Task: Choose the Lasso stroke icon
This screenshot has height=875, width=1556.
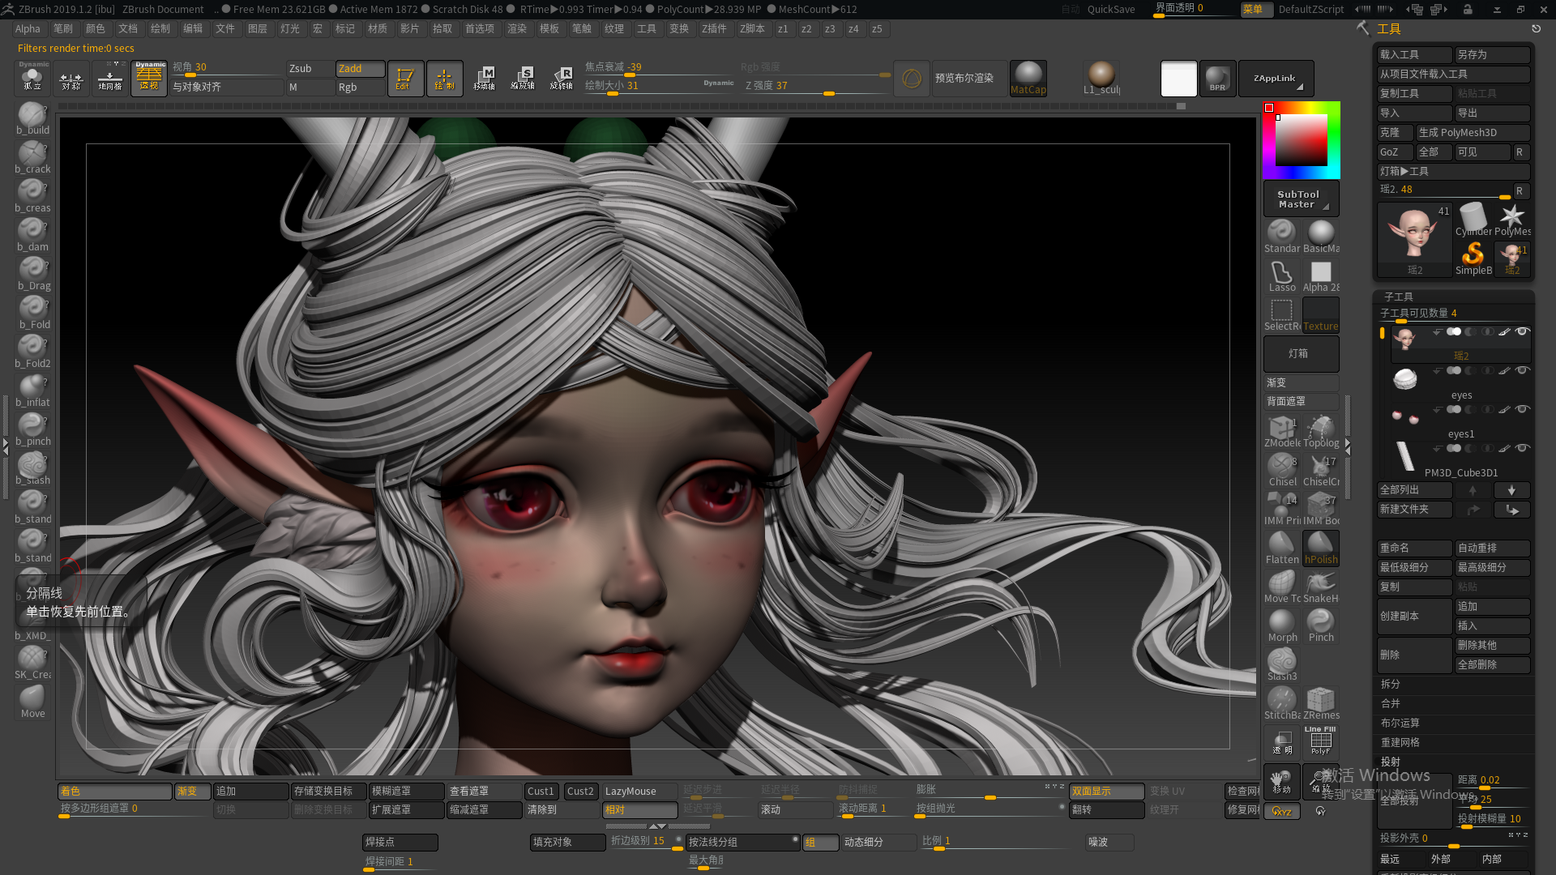Action: pos(1282,275)
